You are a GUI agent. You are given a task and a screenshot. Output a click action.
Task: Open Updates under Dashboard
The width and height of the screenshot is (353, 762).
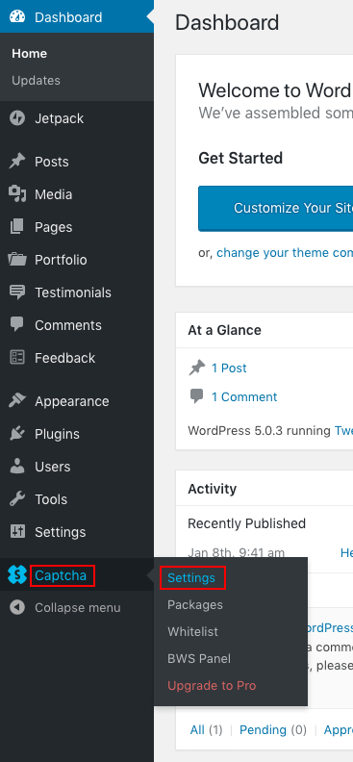36,80
